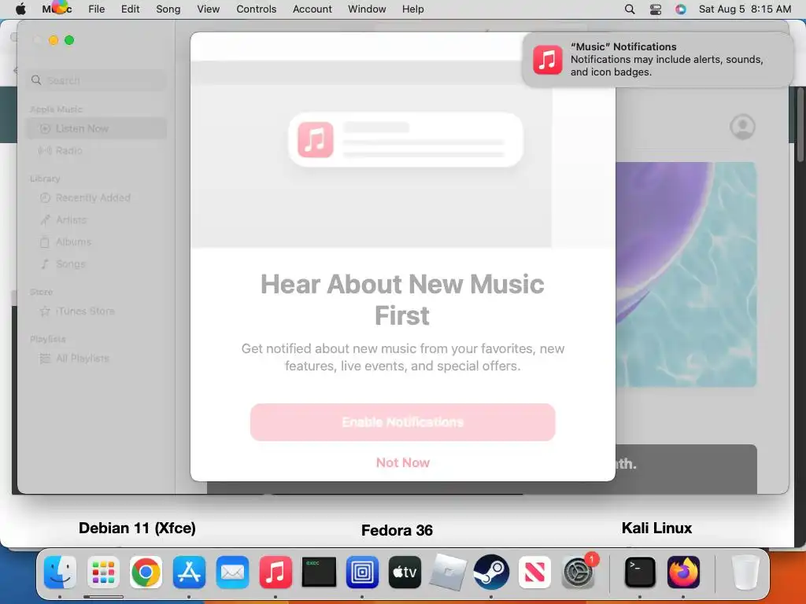Click the date and time in menu bar
The image size is (806, 604).
(x=745, y=9)
